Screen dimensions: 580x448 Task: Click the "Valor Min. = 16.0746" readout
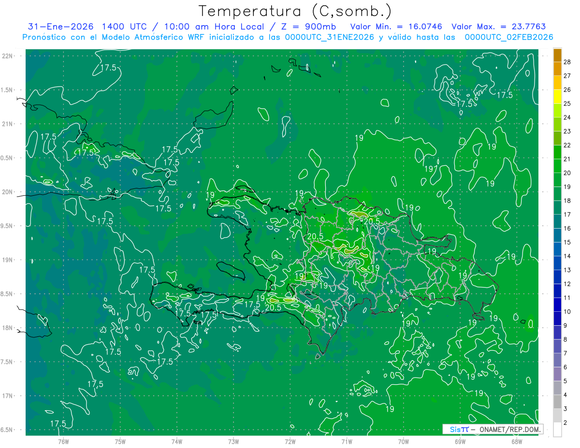pos(396,27)
